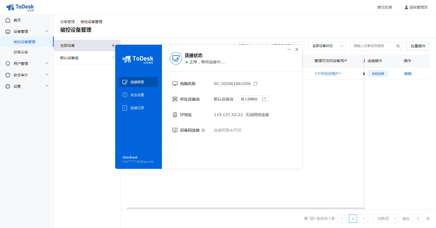Viewport: 436px width, 228px height.
Task: Select 默认设备组 group row
Action: 87,58
